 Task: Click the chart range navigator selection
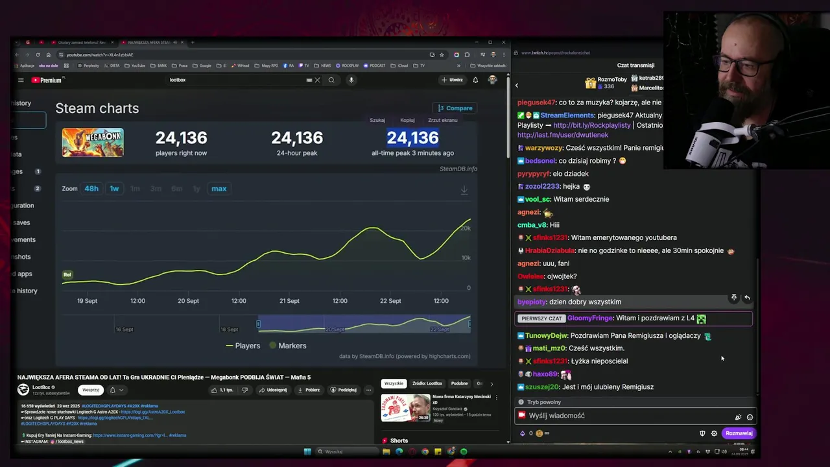coord(364,324)
